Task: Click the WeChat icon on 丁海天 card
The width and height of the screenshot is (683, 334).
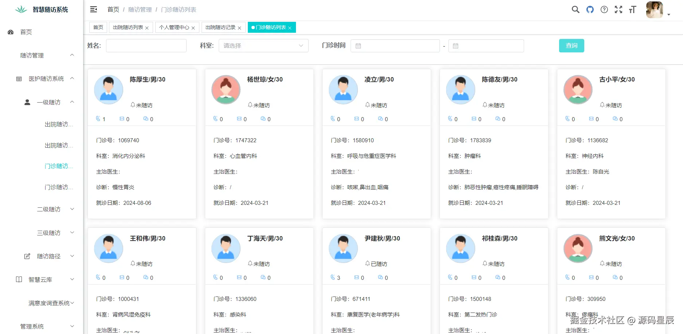Action: pyautogui.click(x=263, y=277)
